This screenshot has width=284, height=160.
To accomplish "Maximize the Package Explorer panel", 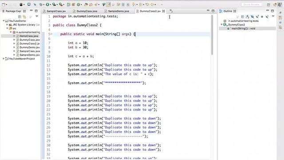I will (x=36, y=11).
